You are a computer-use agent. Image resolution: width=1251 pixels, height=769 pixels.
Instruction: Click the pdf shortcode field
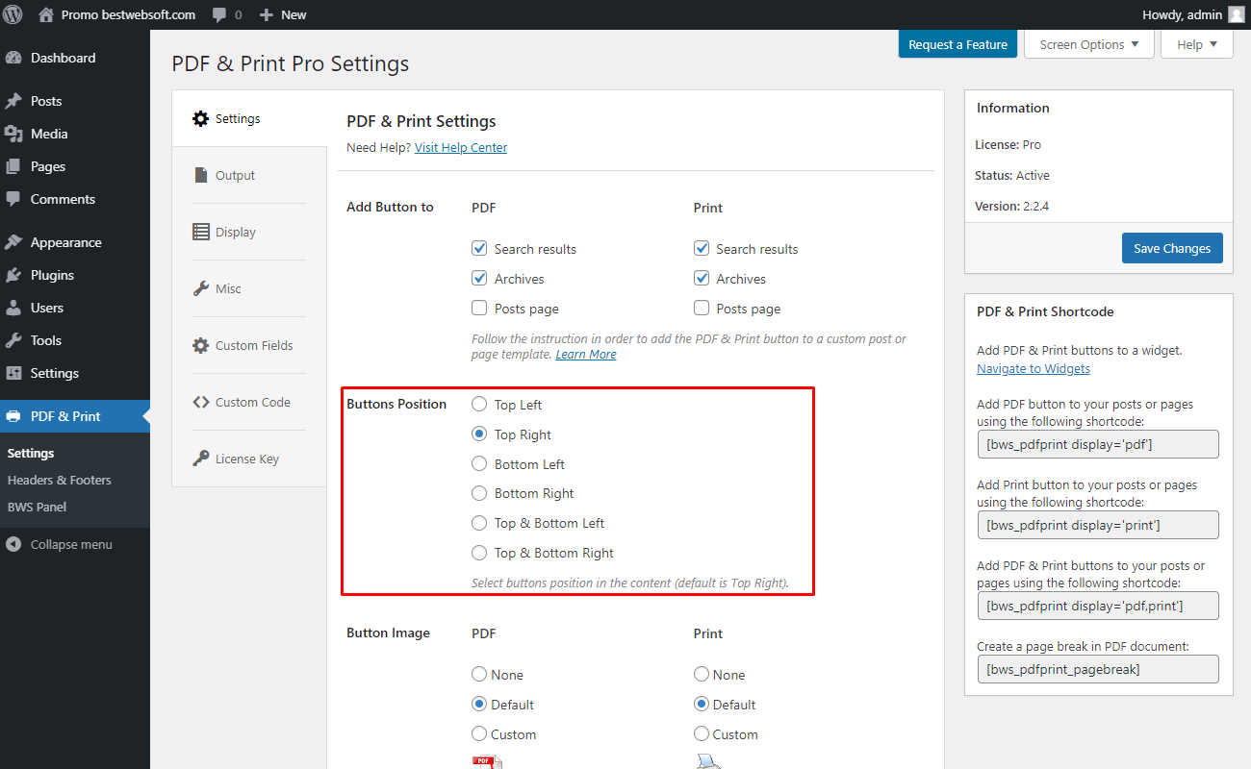pos(1098,444)
